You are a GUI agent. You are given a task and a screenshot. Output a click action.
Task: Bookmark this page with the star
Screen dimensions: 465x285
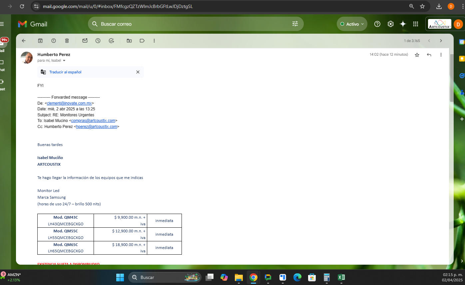422,6
